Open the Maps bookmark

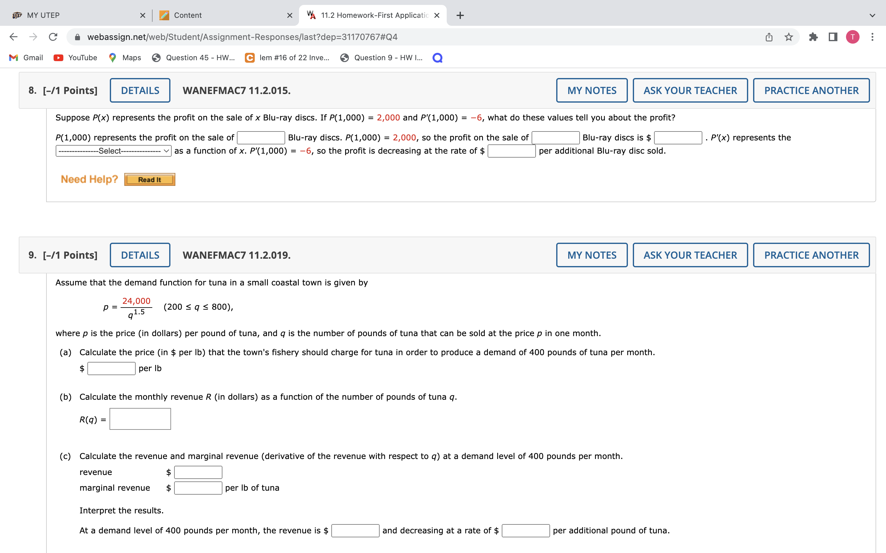pyautogui.click(x=125, y=58)
